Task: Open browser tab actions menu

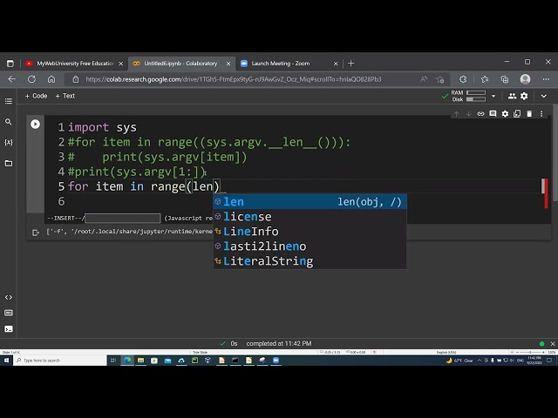Action: click(10, 64)
